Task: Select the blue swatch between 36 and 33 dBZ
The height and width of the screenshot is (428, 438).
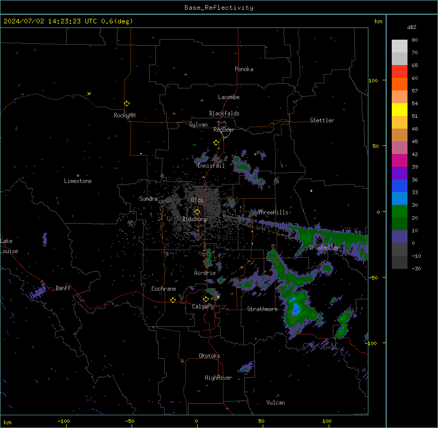Action: point(399,186)
